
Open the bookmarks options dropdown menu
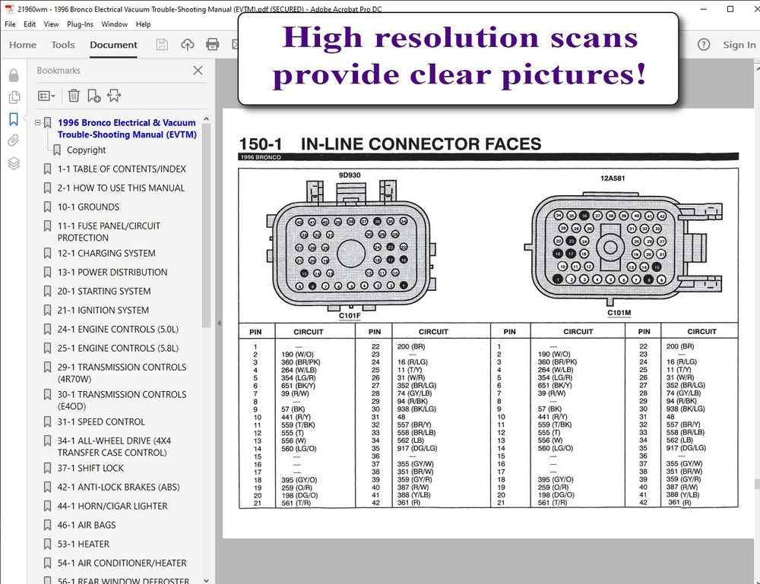tap(46, 96)
